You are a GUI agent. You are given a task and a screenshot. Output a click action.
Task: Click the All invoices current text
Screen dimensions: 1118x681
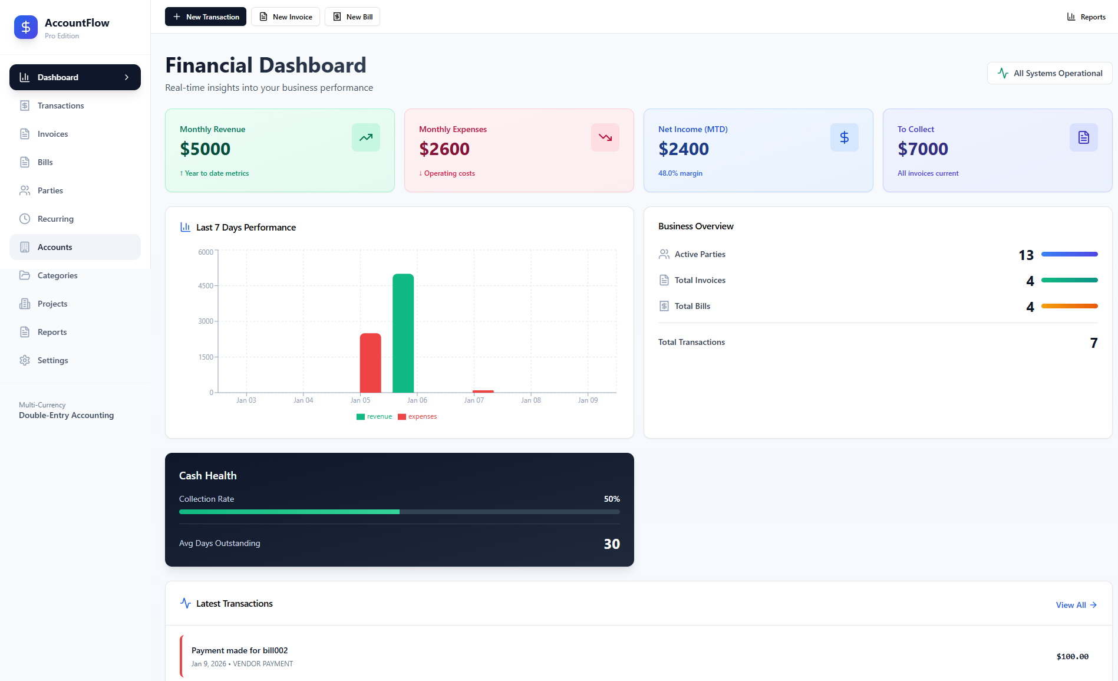pyautogui.click(x=928, y=173)
